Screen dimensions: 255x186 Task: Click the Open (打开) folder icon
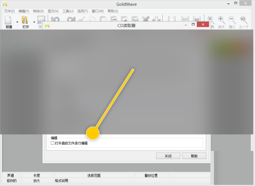coord(25,20)
